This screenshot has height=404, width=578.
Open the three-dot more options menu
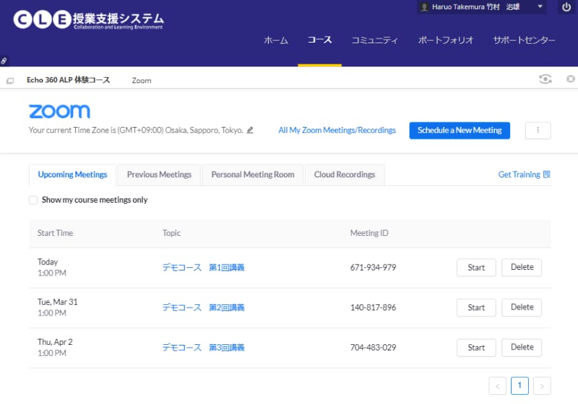pyautogui.click(x=538, y=130)
